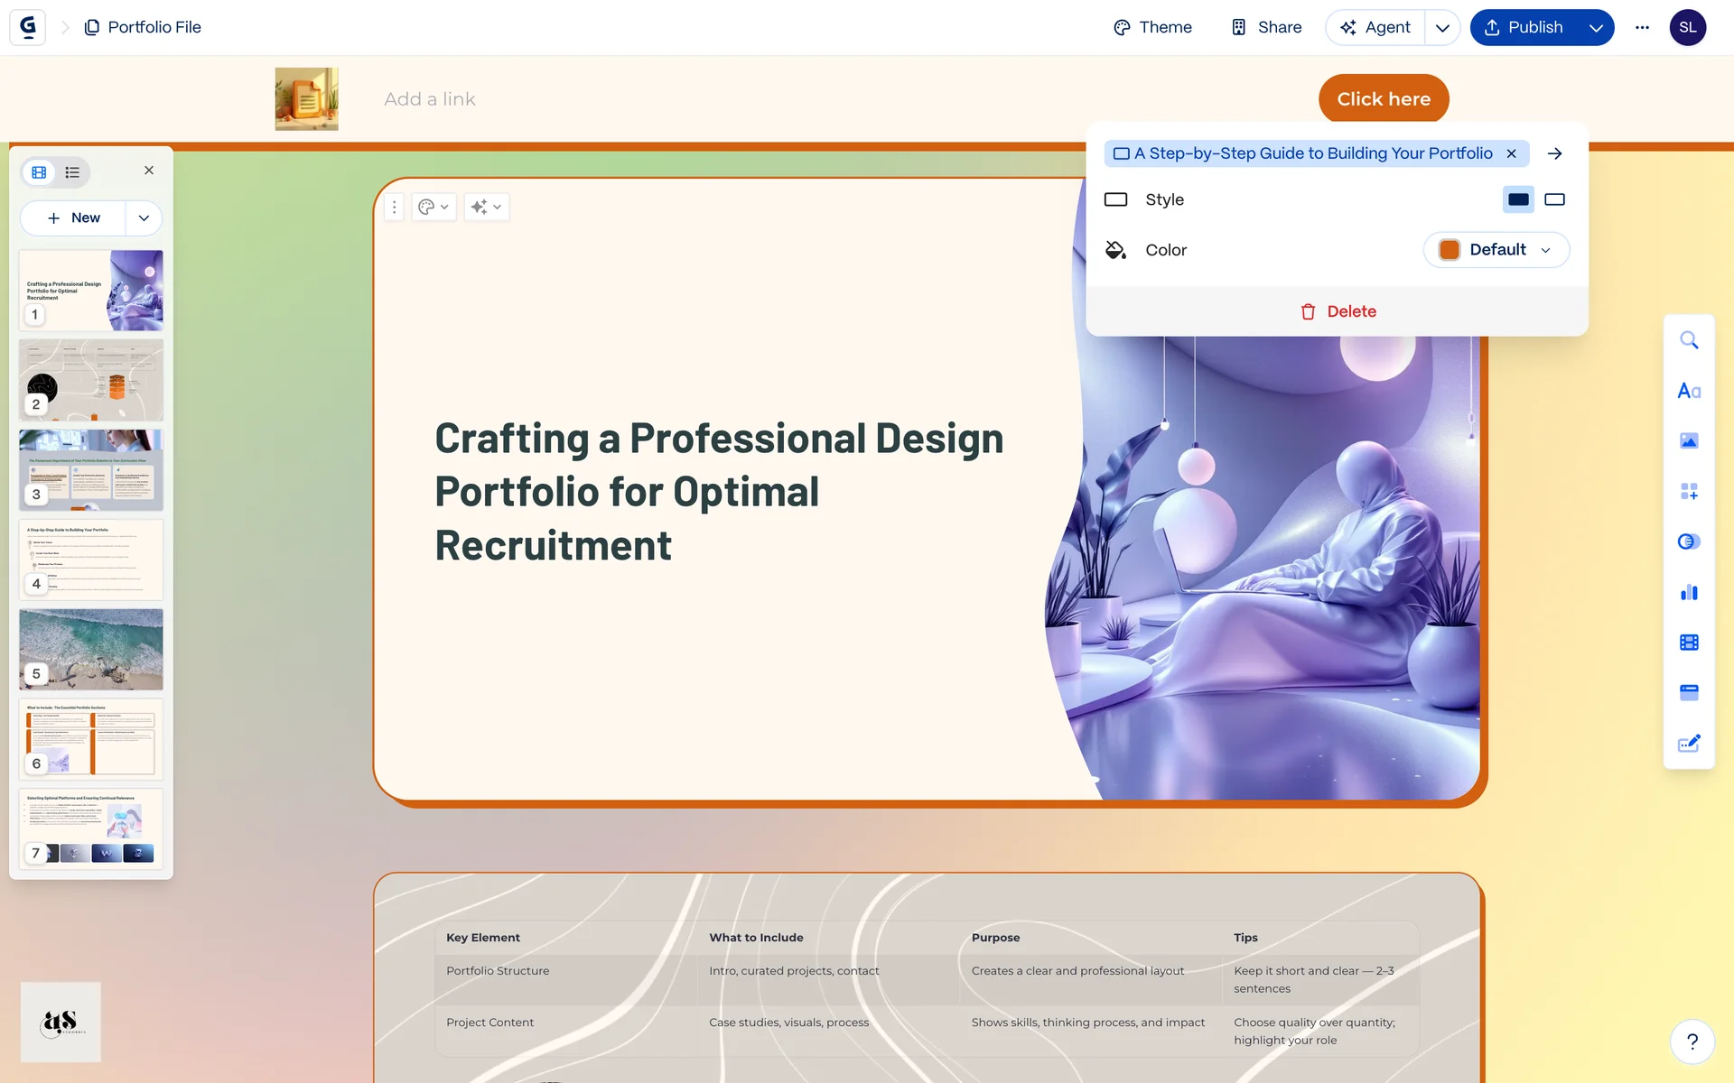Expand the New card dropdown arrow
The width and height of the screenshot is (1734, 1083).
[x=144, y=218]
